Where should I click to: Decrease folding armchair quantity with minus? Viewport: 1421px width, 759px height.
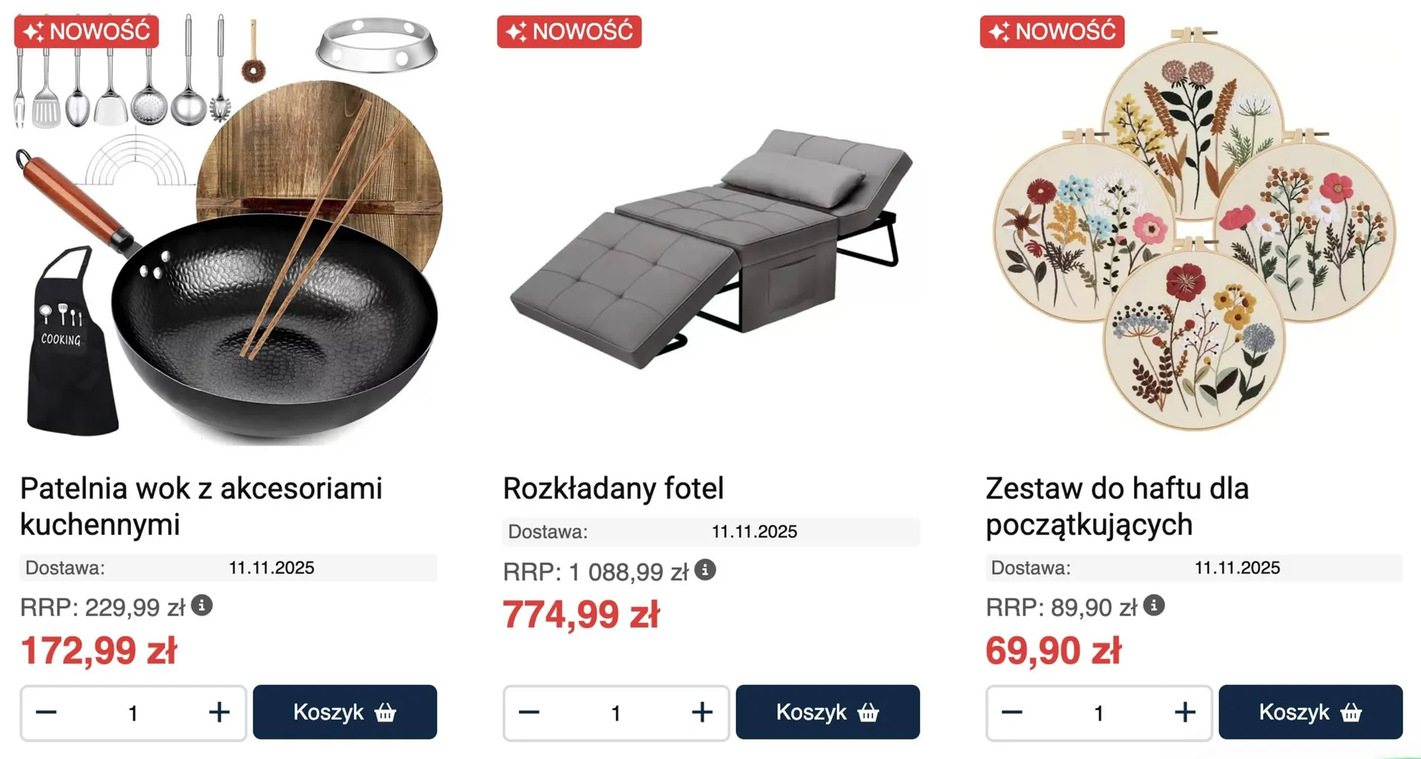click(x=529, y=712)
